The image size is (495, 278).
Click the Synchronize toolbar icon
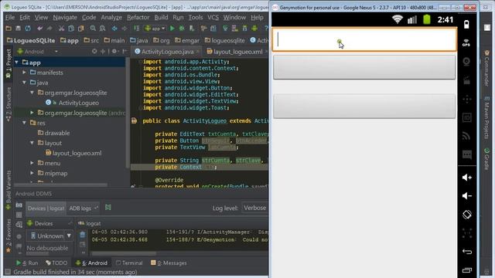tap(28, 29)
